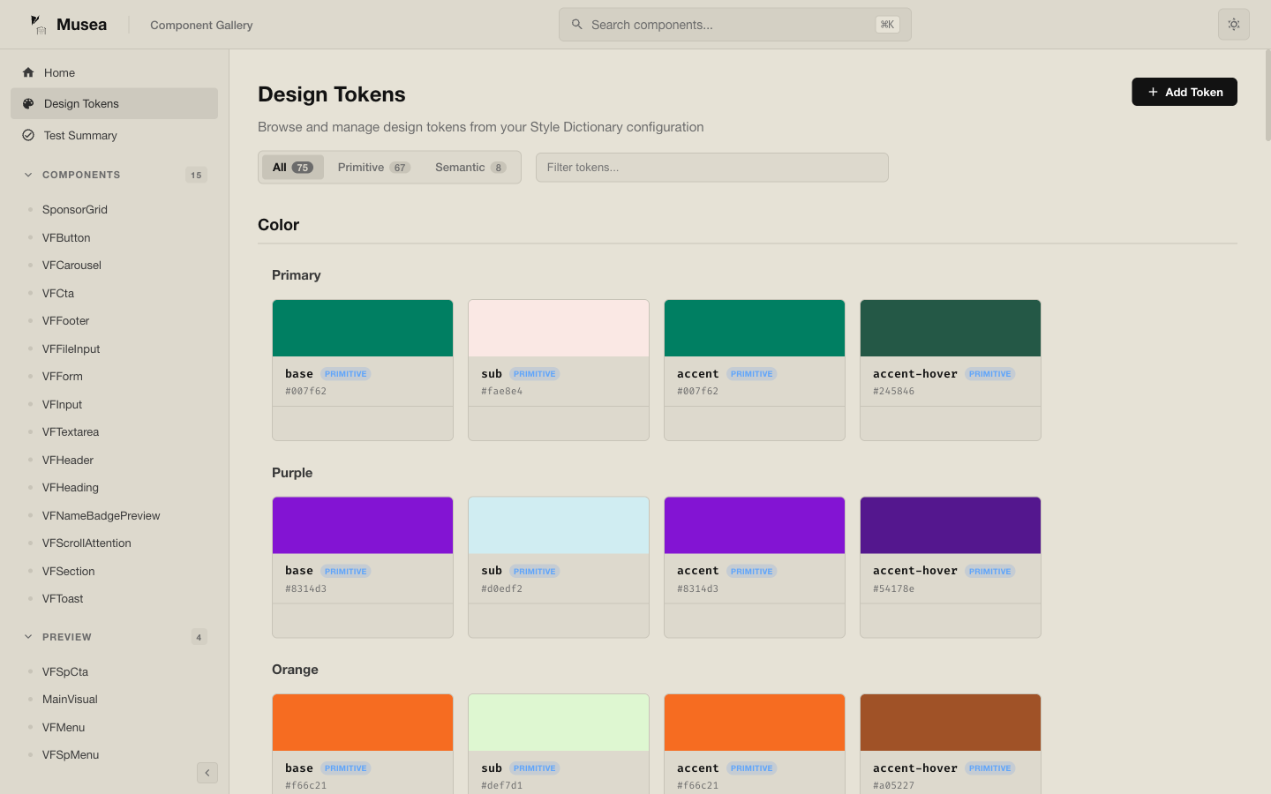
Task: Click the purple base color swatch #8314d3
Action: click(x=362, y=524)
